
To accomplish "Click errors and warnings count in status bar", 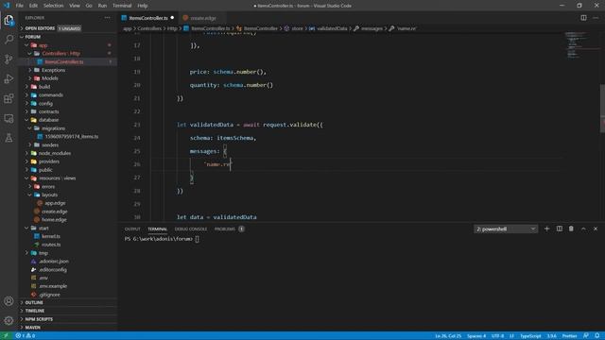I will pyautogui.click(x=26, y=336).
